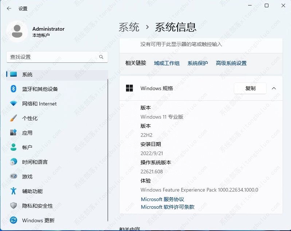The image size is (291, 231).
Task: Click the Apps icon in sidebar
Action: pos(13,133)
